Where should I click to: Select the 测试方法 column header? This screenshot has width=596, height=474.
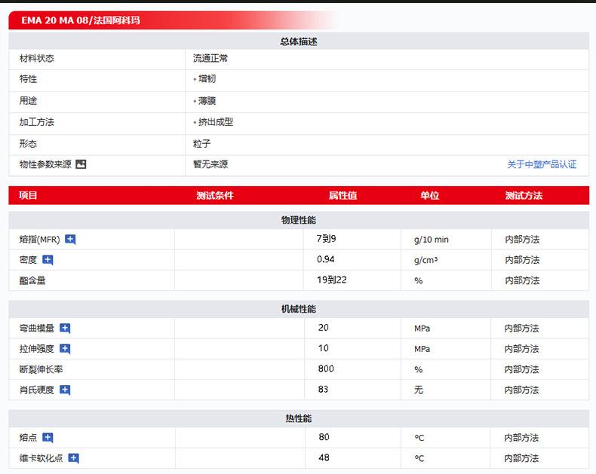click(524, 195)
